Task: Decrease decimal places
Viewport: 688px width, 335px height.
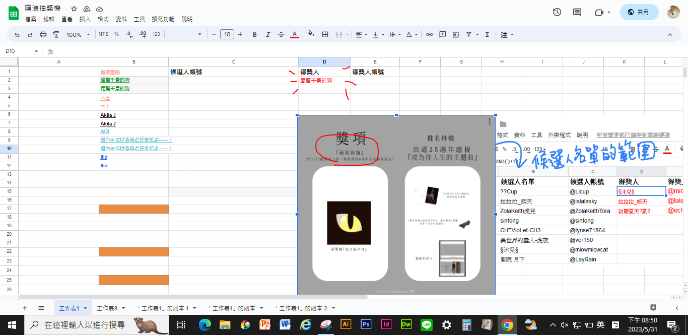Action: 129,35
